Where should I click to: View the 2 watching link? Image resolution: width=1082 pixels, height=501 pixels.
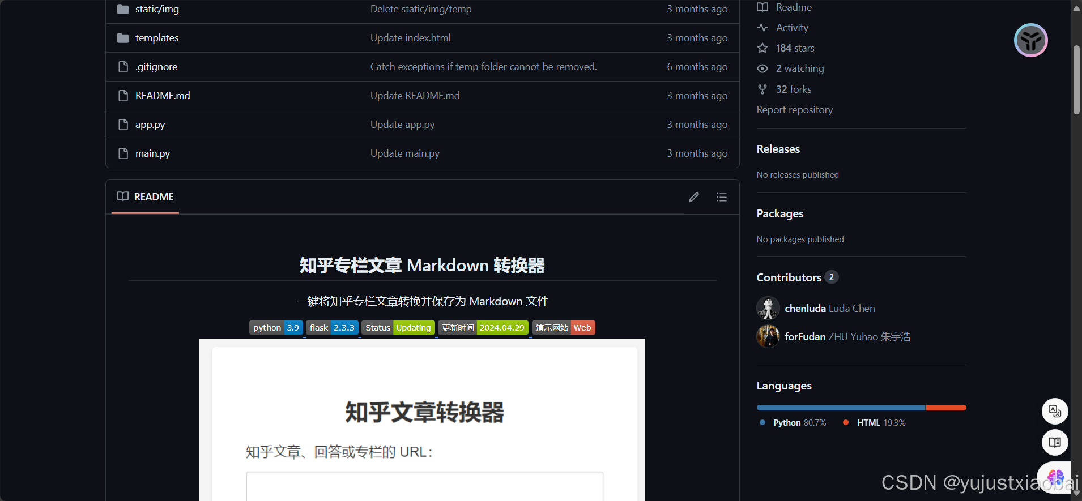pyautogui.click(x=791, y=68)
